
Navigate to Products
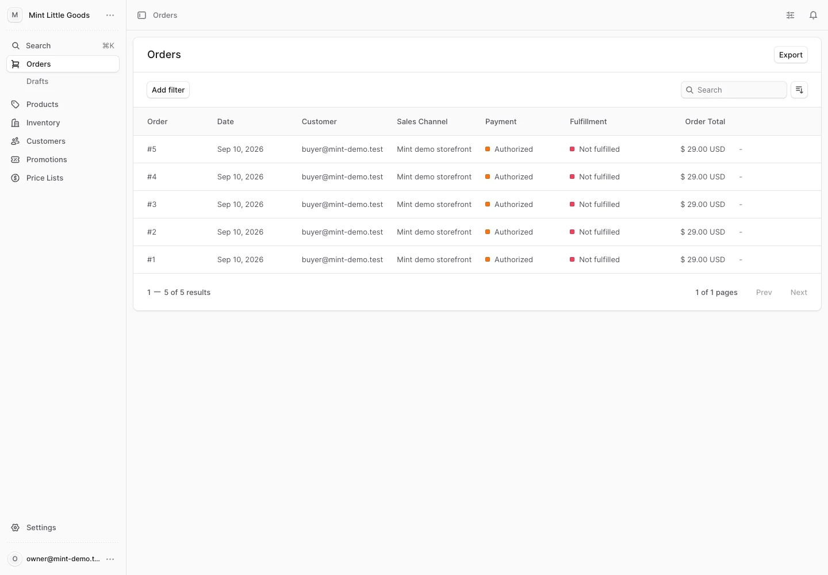[x=63, y=104]
